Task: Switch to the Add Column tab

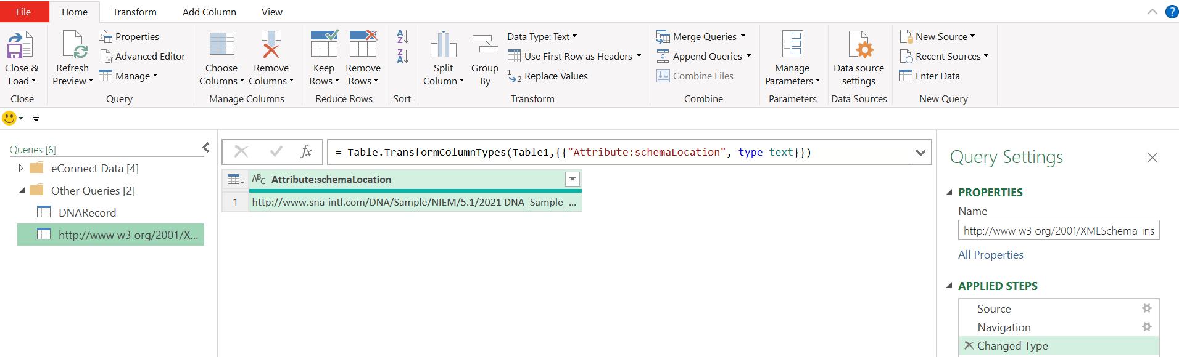Action: [209, 12]
